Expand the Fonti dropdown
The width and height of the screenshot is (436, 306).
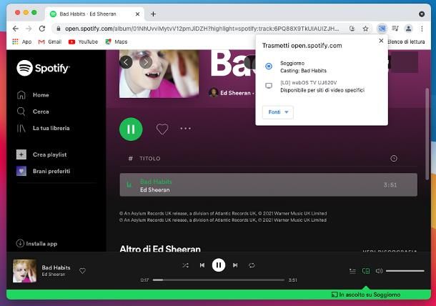[x=278, y=112]
